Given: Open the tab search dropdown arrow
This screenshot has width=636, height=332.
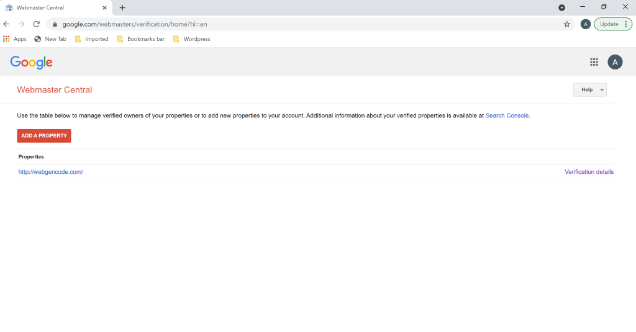Looking at the screenshot, I should (561, 7).
